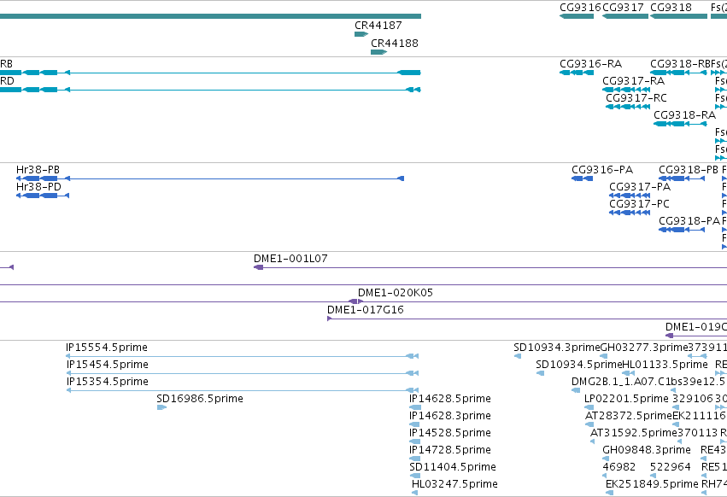
Task: Click the CG9317 gene arrow bar
Action: [625, 16]
